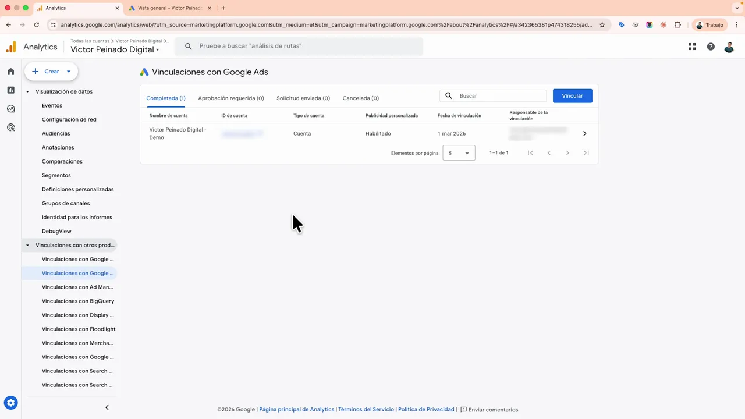
Task: Open the Página principal de Analytics link
Action: coord(297,410)
